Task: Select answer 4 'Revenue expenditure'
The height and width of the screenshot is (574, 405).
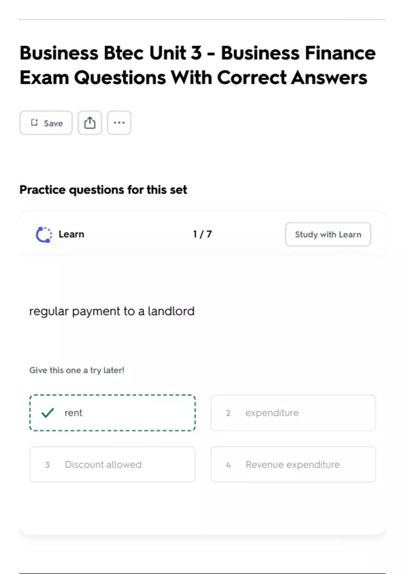Action: click(x=293, y=465)
